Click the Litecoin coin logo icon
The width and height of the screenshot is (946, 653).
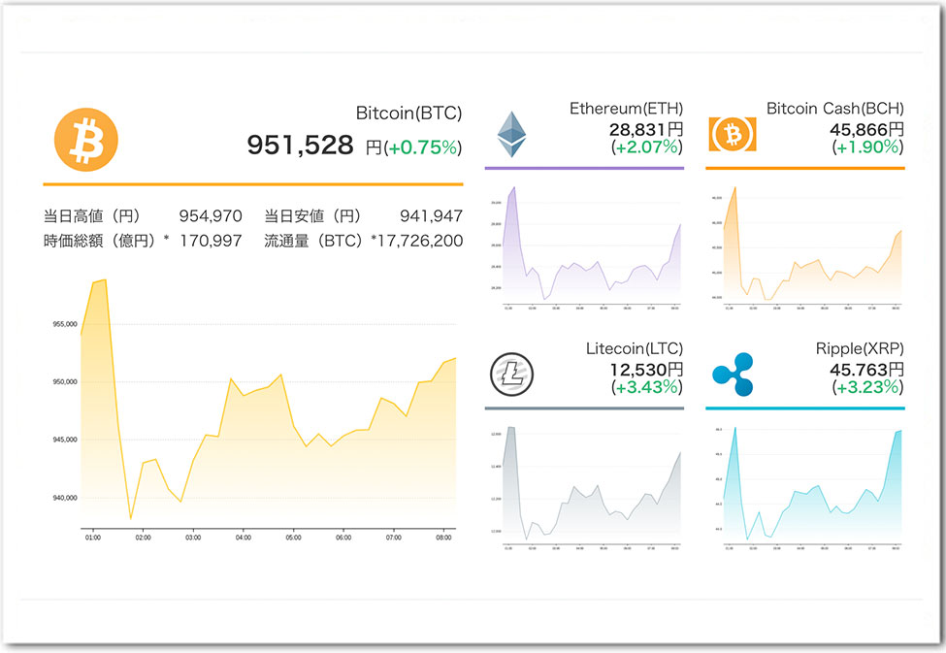click(x=511, y=375)
